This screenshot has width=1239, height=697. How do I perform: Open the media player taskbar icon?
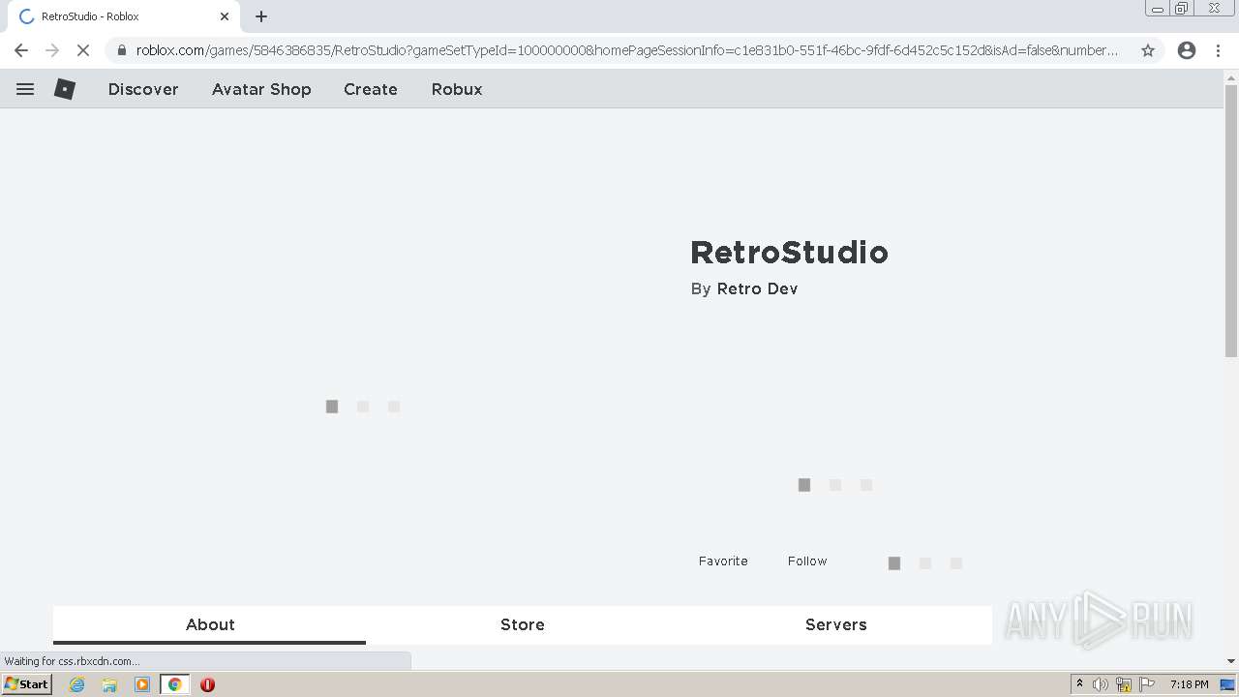tap(142, 684)
